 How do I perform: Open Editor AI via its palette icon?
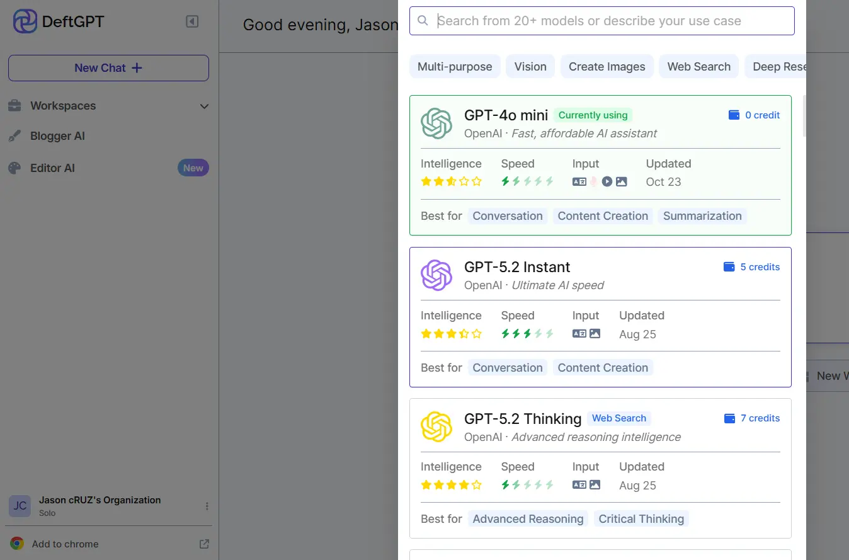(x=14, y=168)
